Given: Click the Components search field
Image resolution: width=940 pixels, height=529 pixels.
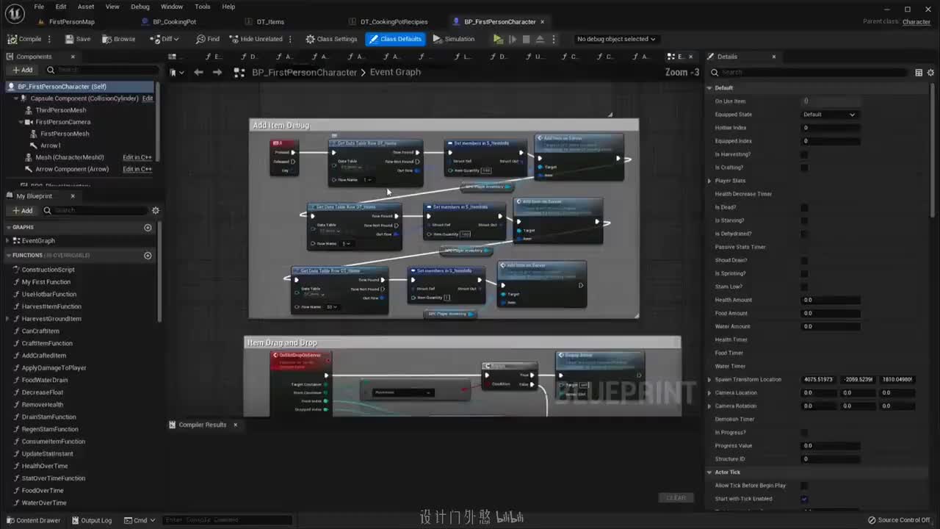Looking at the screenshot, I should click(101, 70).
